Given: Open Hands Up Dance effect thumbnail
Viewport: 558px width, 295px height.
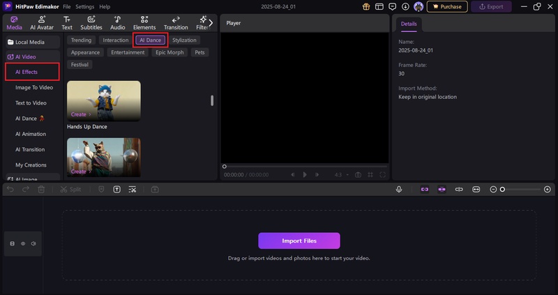Looking at the screenshot, I should coord(104,101).
